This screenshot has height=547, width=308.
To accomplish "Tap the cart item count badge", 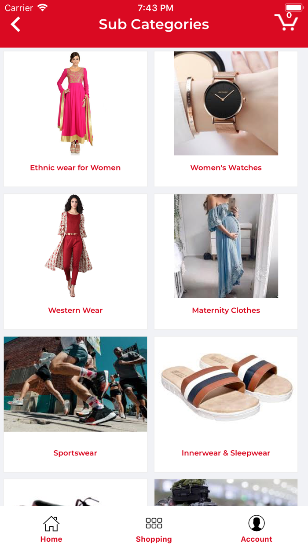I will (289, 15).
